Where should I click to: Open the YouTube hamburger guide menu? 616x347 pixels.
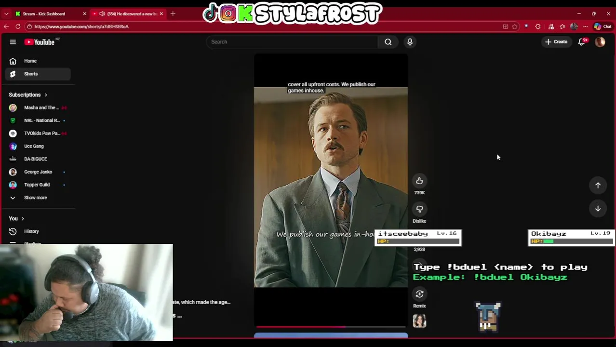click(x=13, y=42)
